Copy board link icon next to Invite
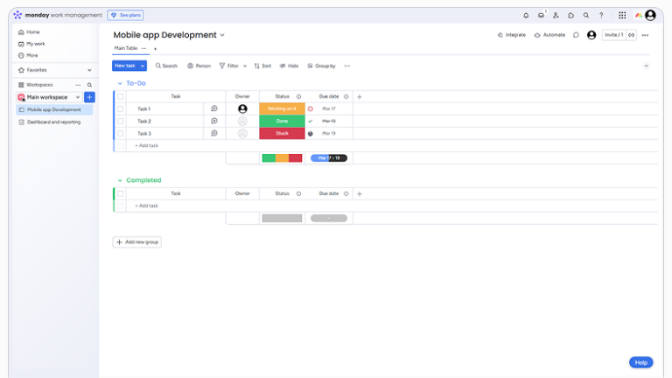 [x=631, y=35]
